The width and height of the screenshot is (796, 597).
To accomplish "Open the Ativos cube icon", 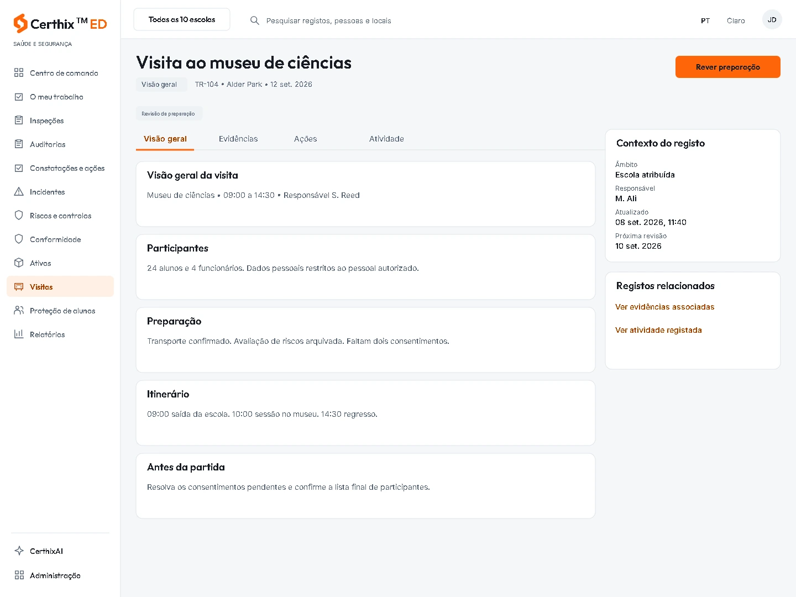I will tap(19, 263).
